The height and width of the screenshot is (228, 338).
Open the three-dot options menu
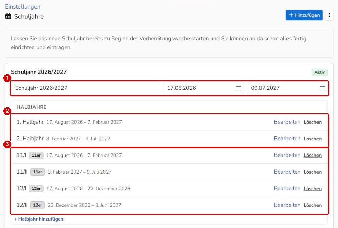[329, 15]
